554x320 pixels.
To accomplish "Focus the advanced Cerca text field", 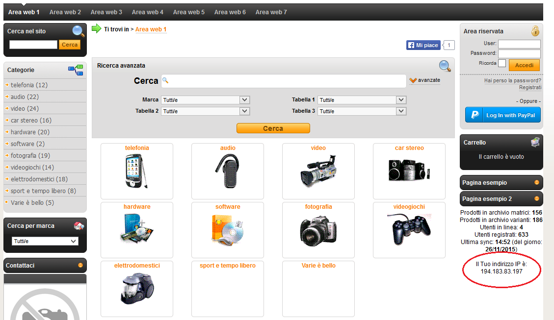I will point(284,81).
